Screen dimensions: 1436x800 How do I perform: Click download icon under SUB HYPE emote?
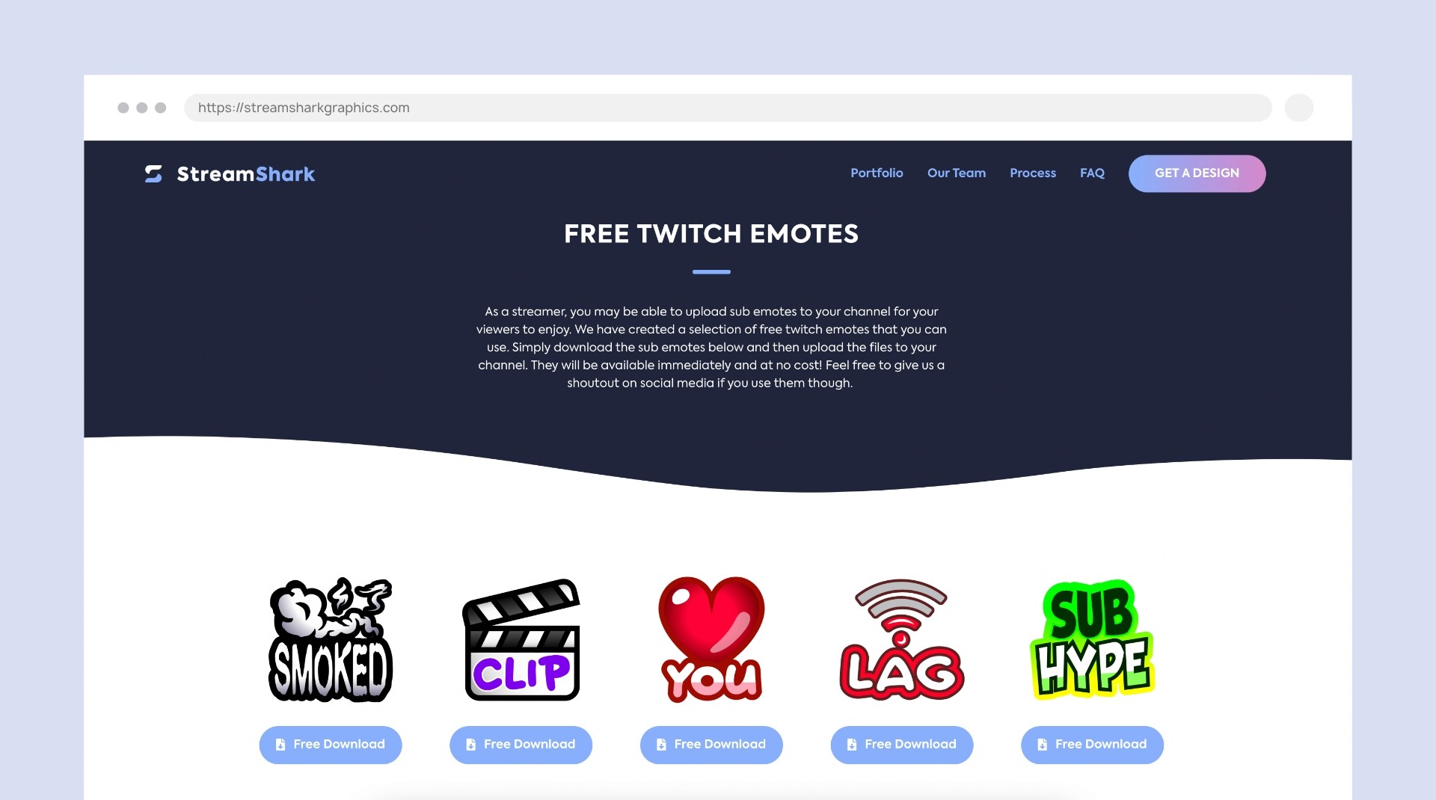point(1042,745)
